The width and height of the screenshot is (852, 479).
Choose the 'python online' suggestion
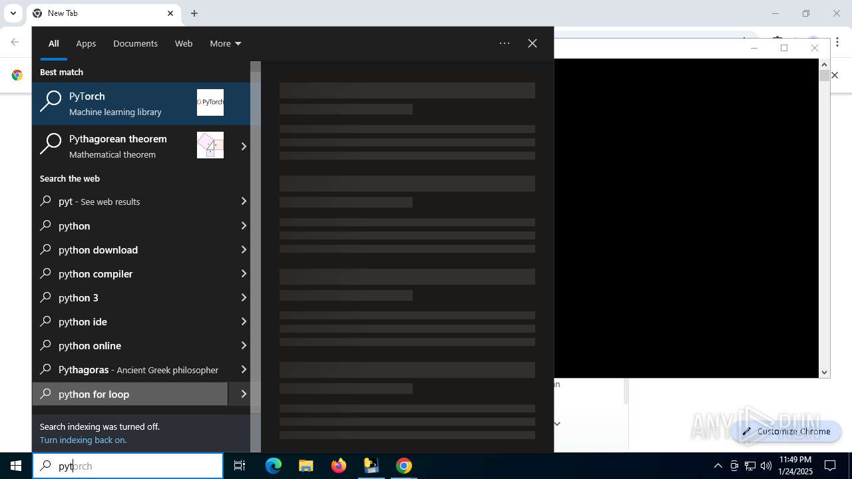click(x=130, y=346)
